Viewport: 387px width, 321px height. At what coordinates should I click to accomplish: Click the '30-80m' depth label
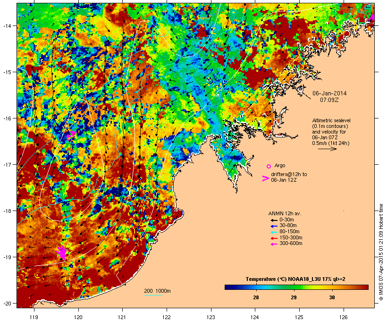(288, 226)
